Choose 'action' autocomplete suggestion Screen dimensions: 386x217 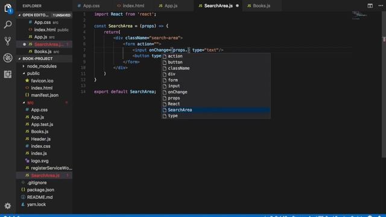216,56
